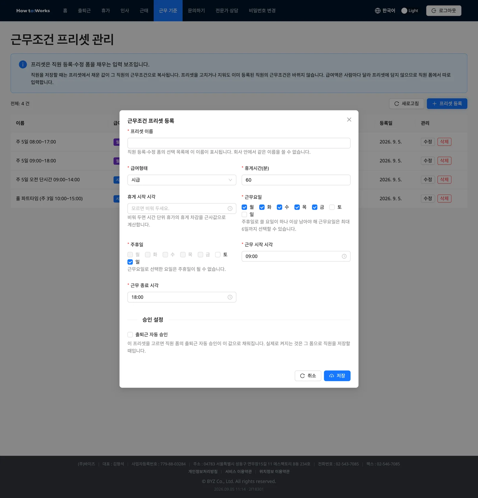Image resolution: width=478 pixels, height=498 pixels.
Task: Uncheck 일 in 주휴일
Action: coord(130,262)
